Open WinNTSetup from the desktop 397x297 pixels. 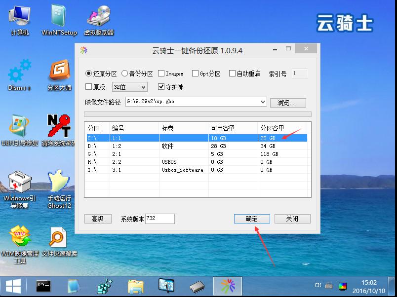(x=58, y=15)
